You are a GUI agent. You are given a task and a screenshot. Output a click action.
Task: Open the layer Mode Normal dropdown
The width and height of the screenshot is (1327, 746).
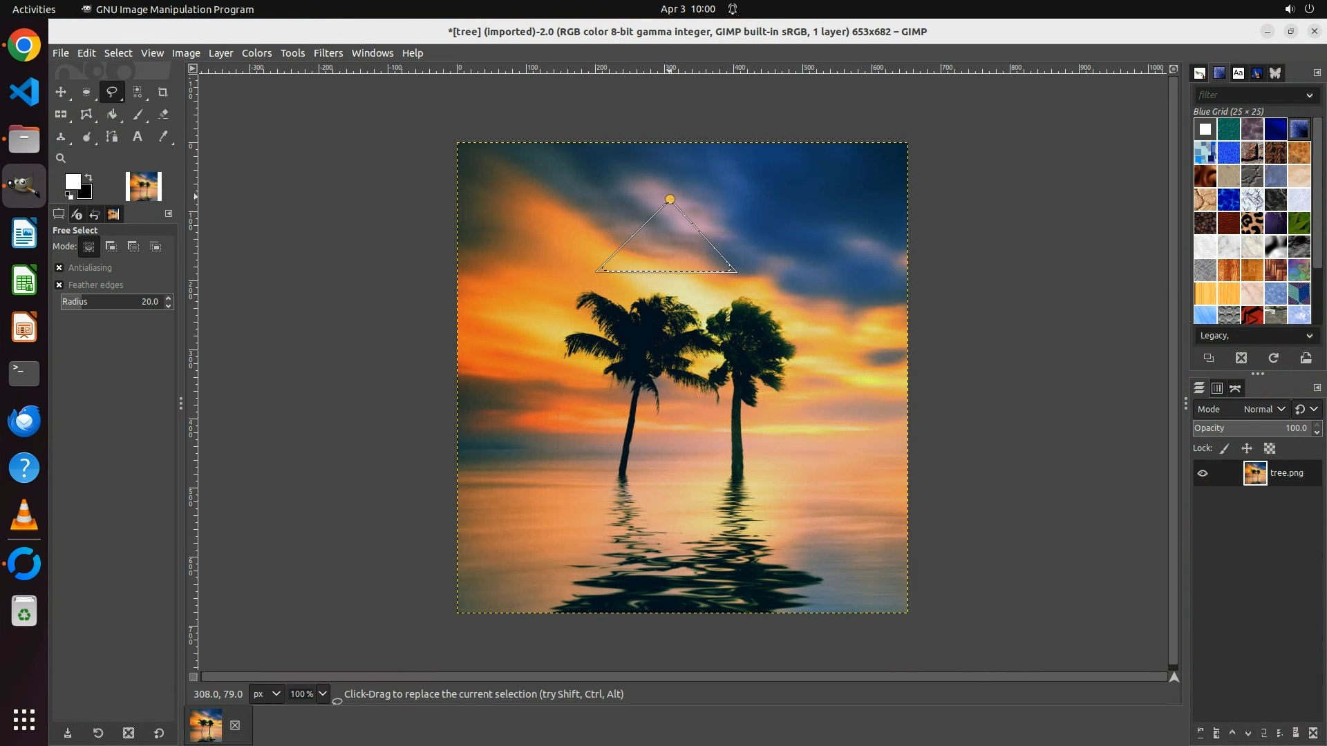(x=1263, y=410)
